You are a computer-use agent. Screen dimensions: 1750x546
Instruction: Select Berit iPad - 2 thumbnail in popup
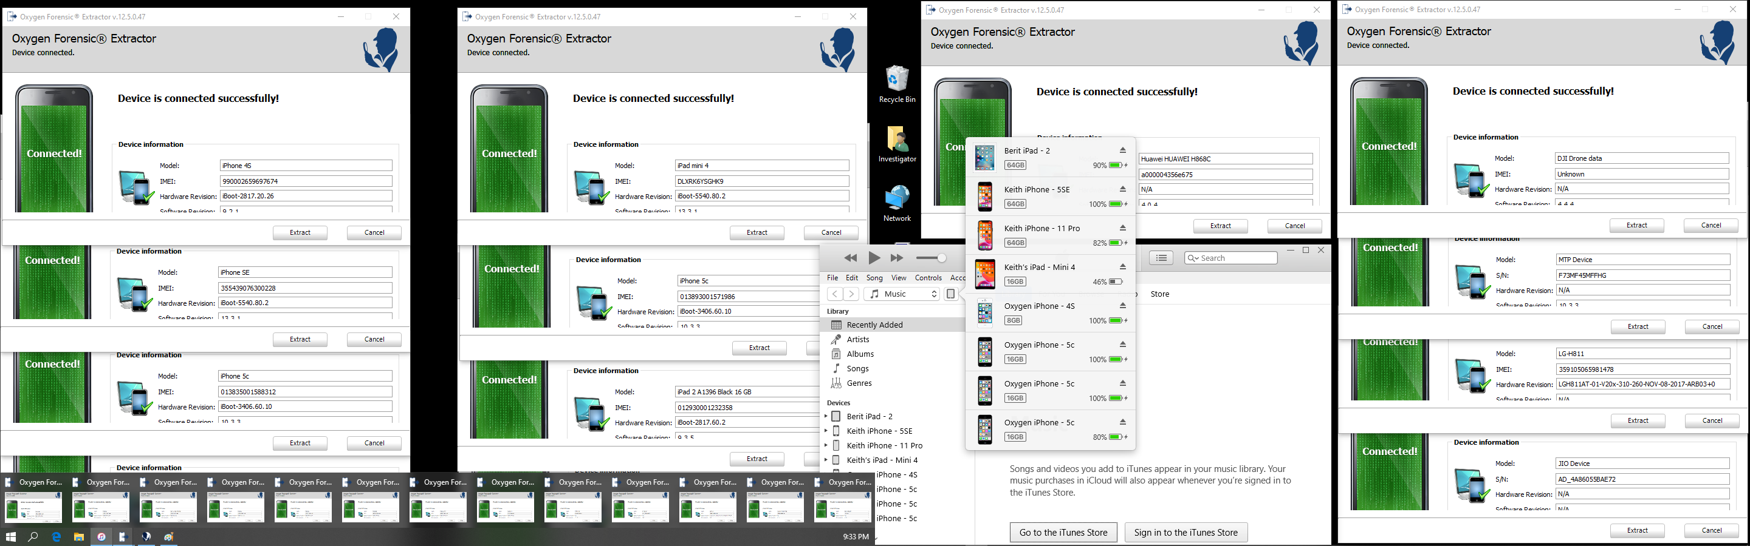pos(984,157)
